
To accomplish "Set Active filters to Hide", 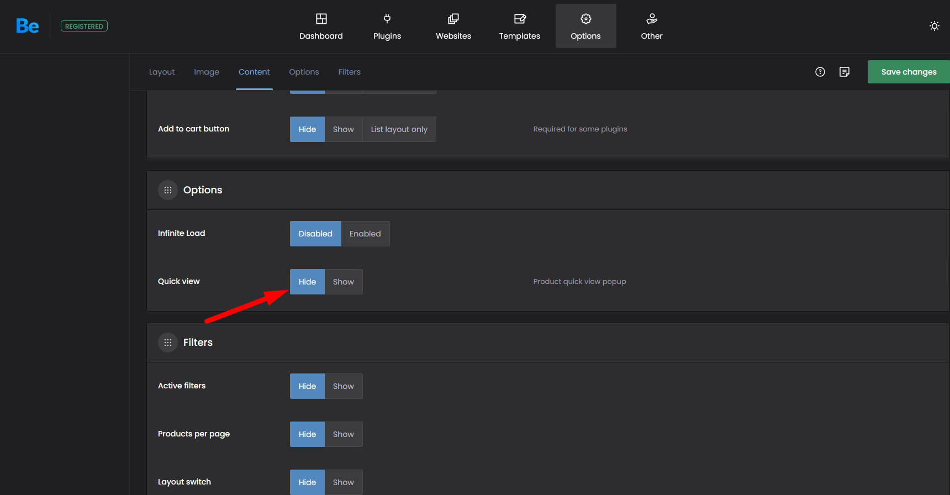I will [x=307, y=386].
